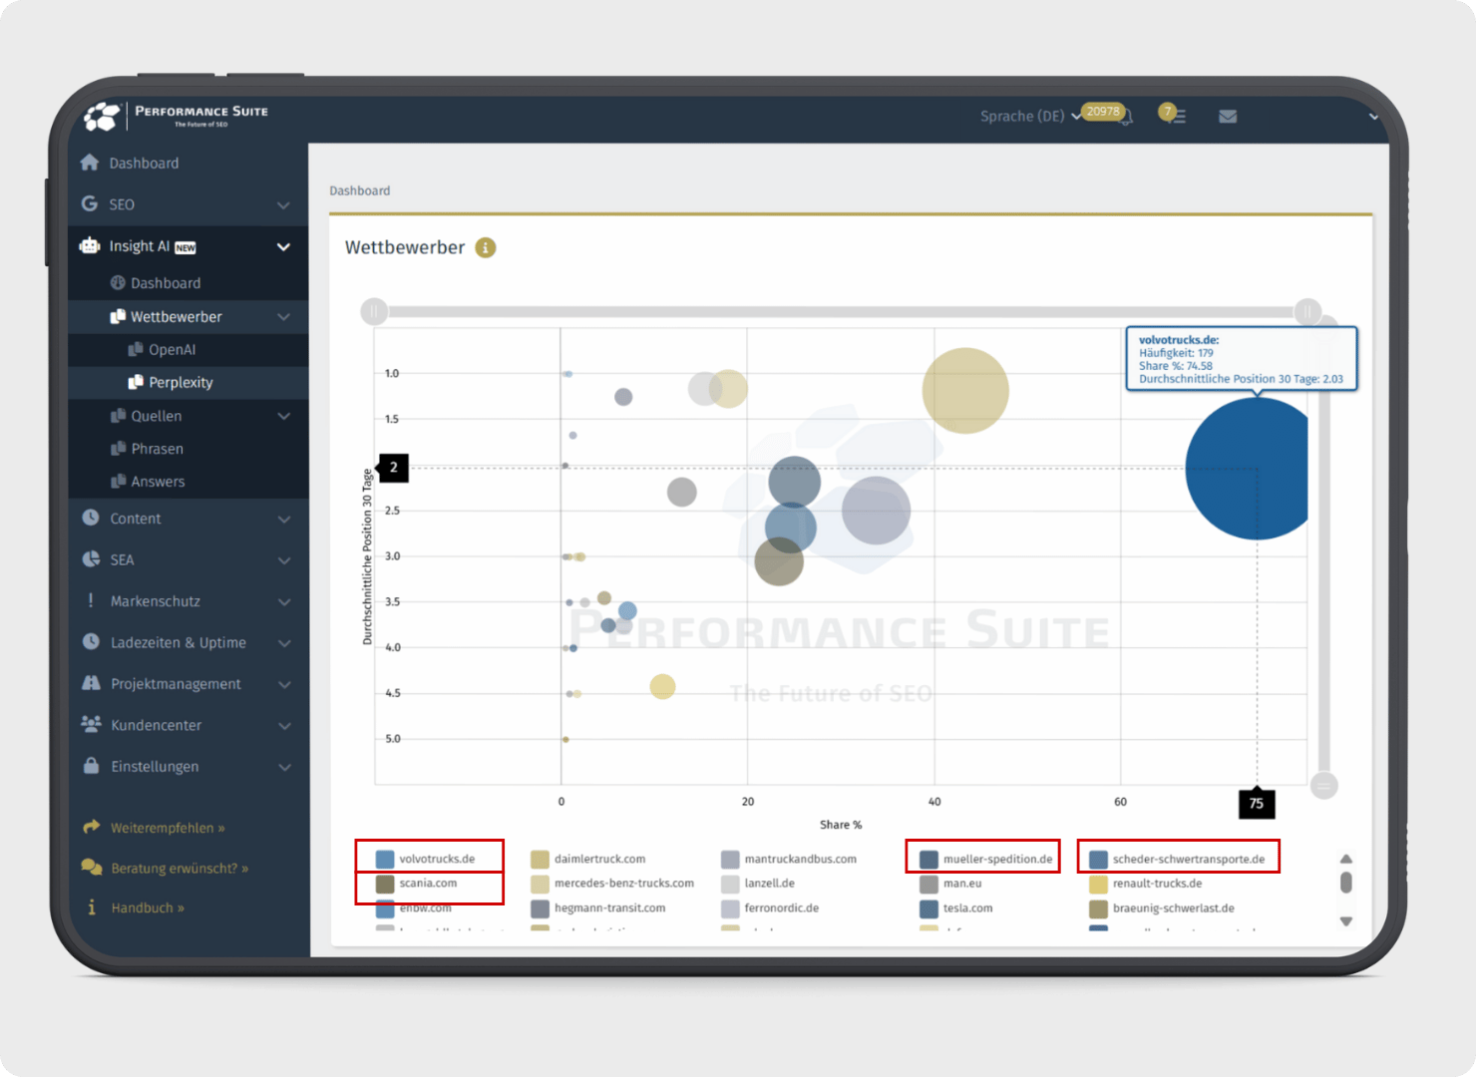Screen dimensions: 1476x1077
Task: Toggle hegmann-transit.com legend series
Action: [x=598, y=908]
